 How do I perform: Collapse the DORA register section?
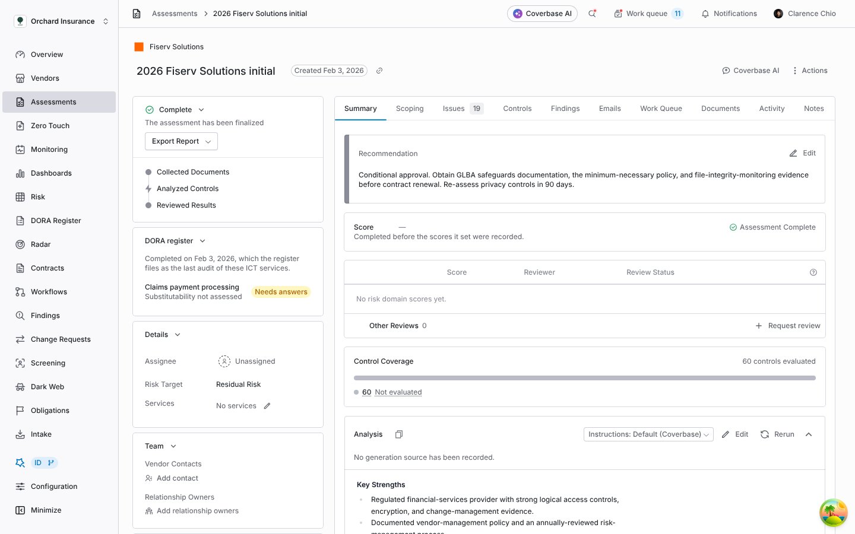click(202, 241)
